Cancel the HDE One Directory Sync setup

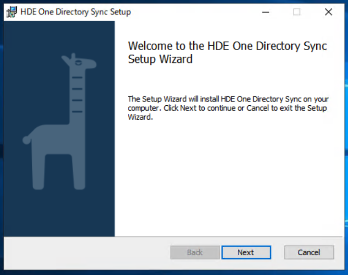[309, 252]
